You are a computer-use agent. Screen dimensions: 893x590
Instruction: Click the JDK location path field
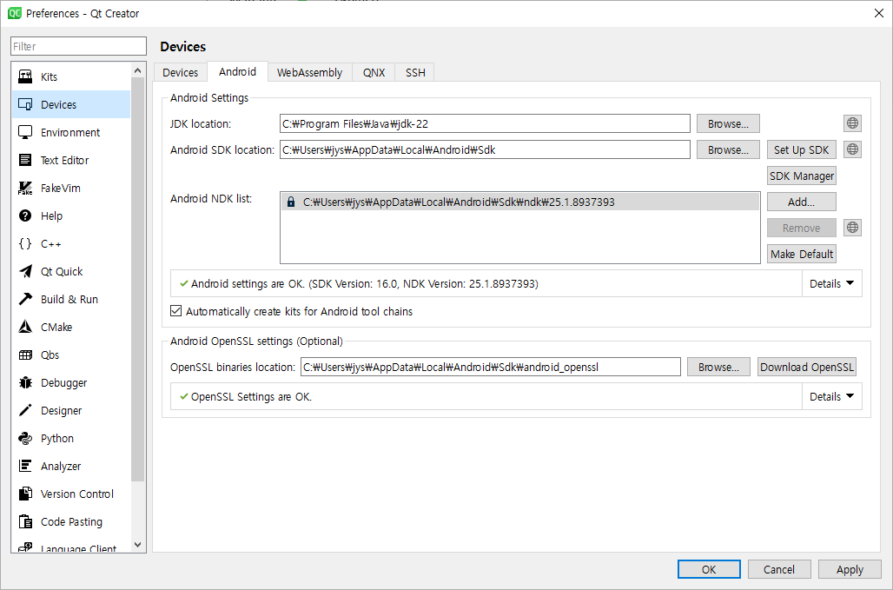[x=485, y=123]
